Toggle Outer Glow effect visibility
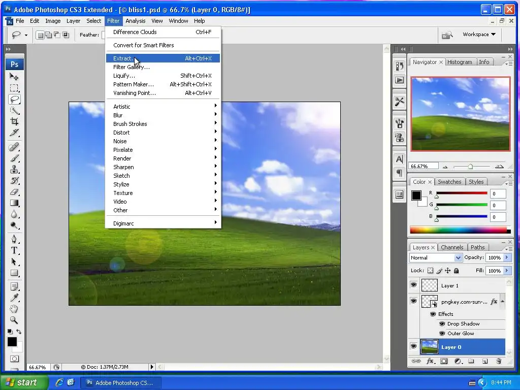The height and width of the screenshot is (390, 520). tap(442, 333)
